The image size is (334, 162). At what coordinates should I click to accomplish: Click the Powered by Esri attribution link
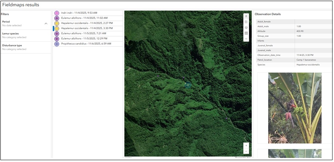coord(243,158)
